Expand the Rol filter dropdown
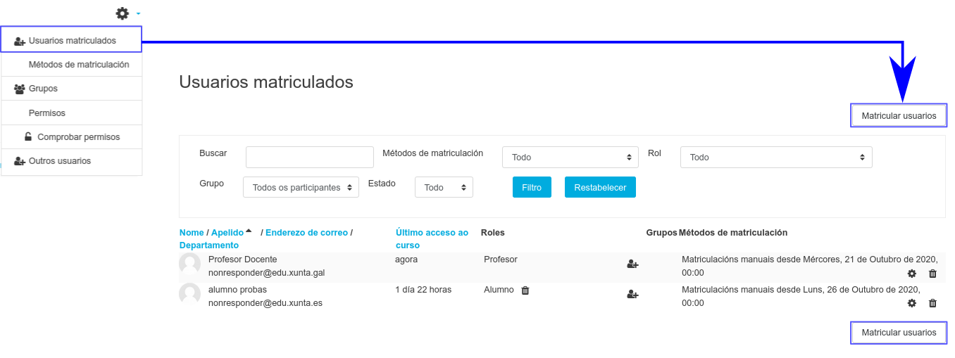This screenshot has height=358, width=955. 775,158
